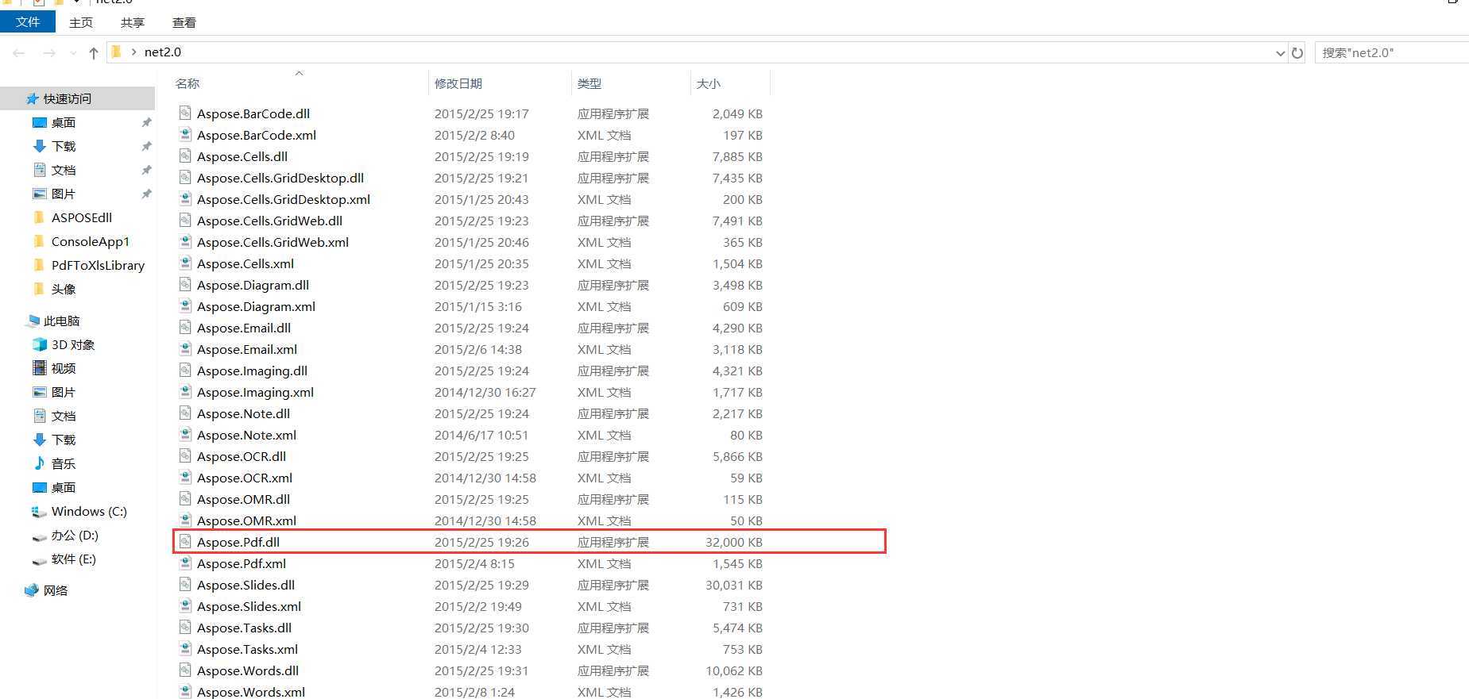
Task: Refresh the current folder view
Action: pyautogui.click(x=1297, y=53)
